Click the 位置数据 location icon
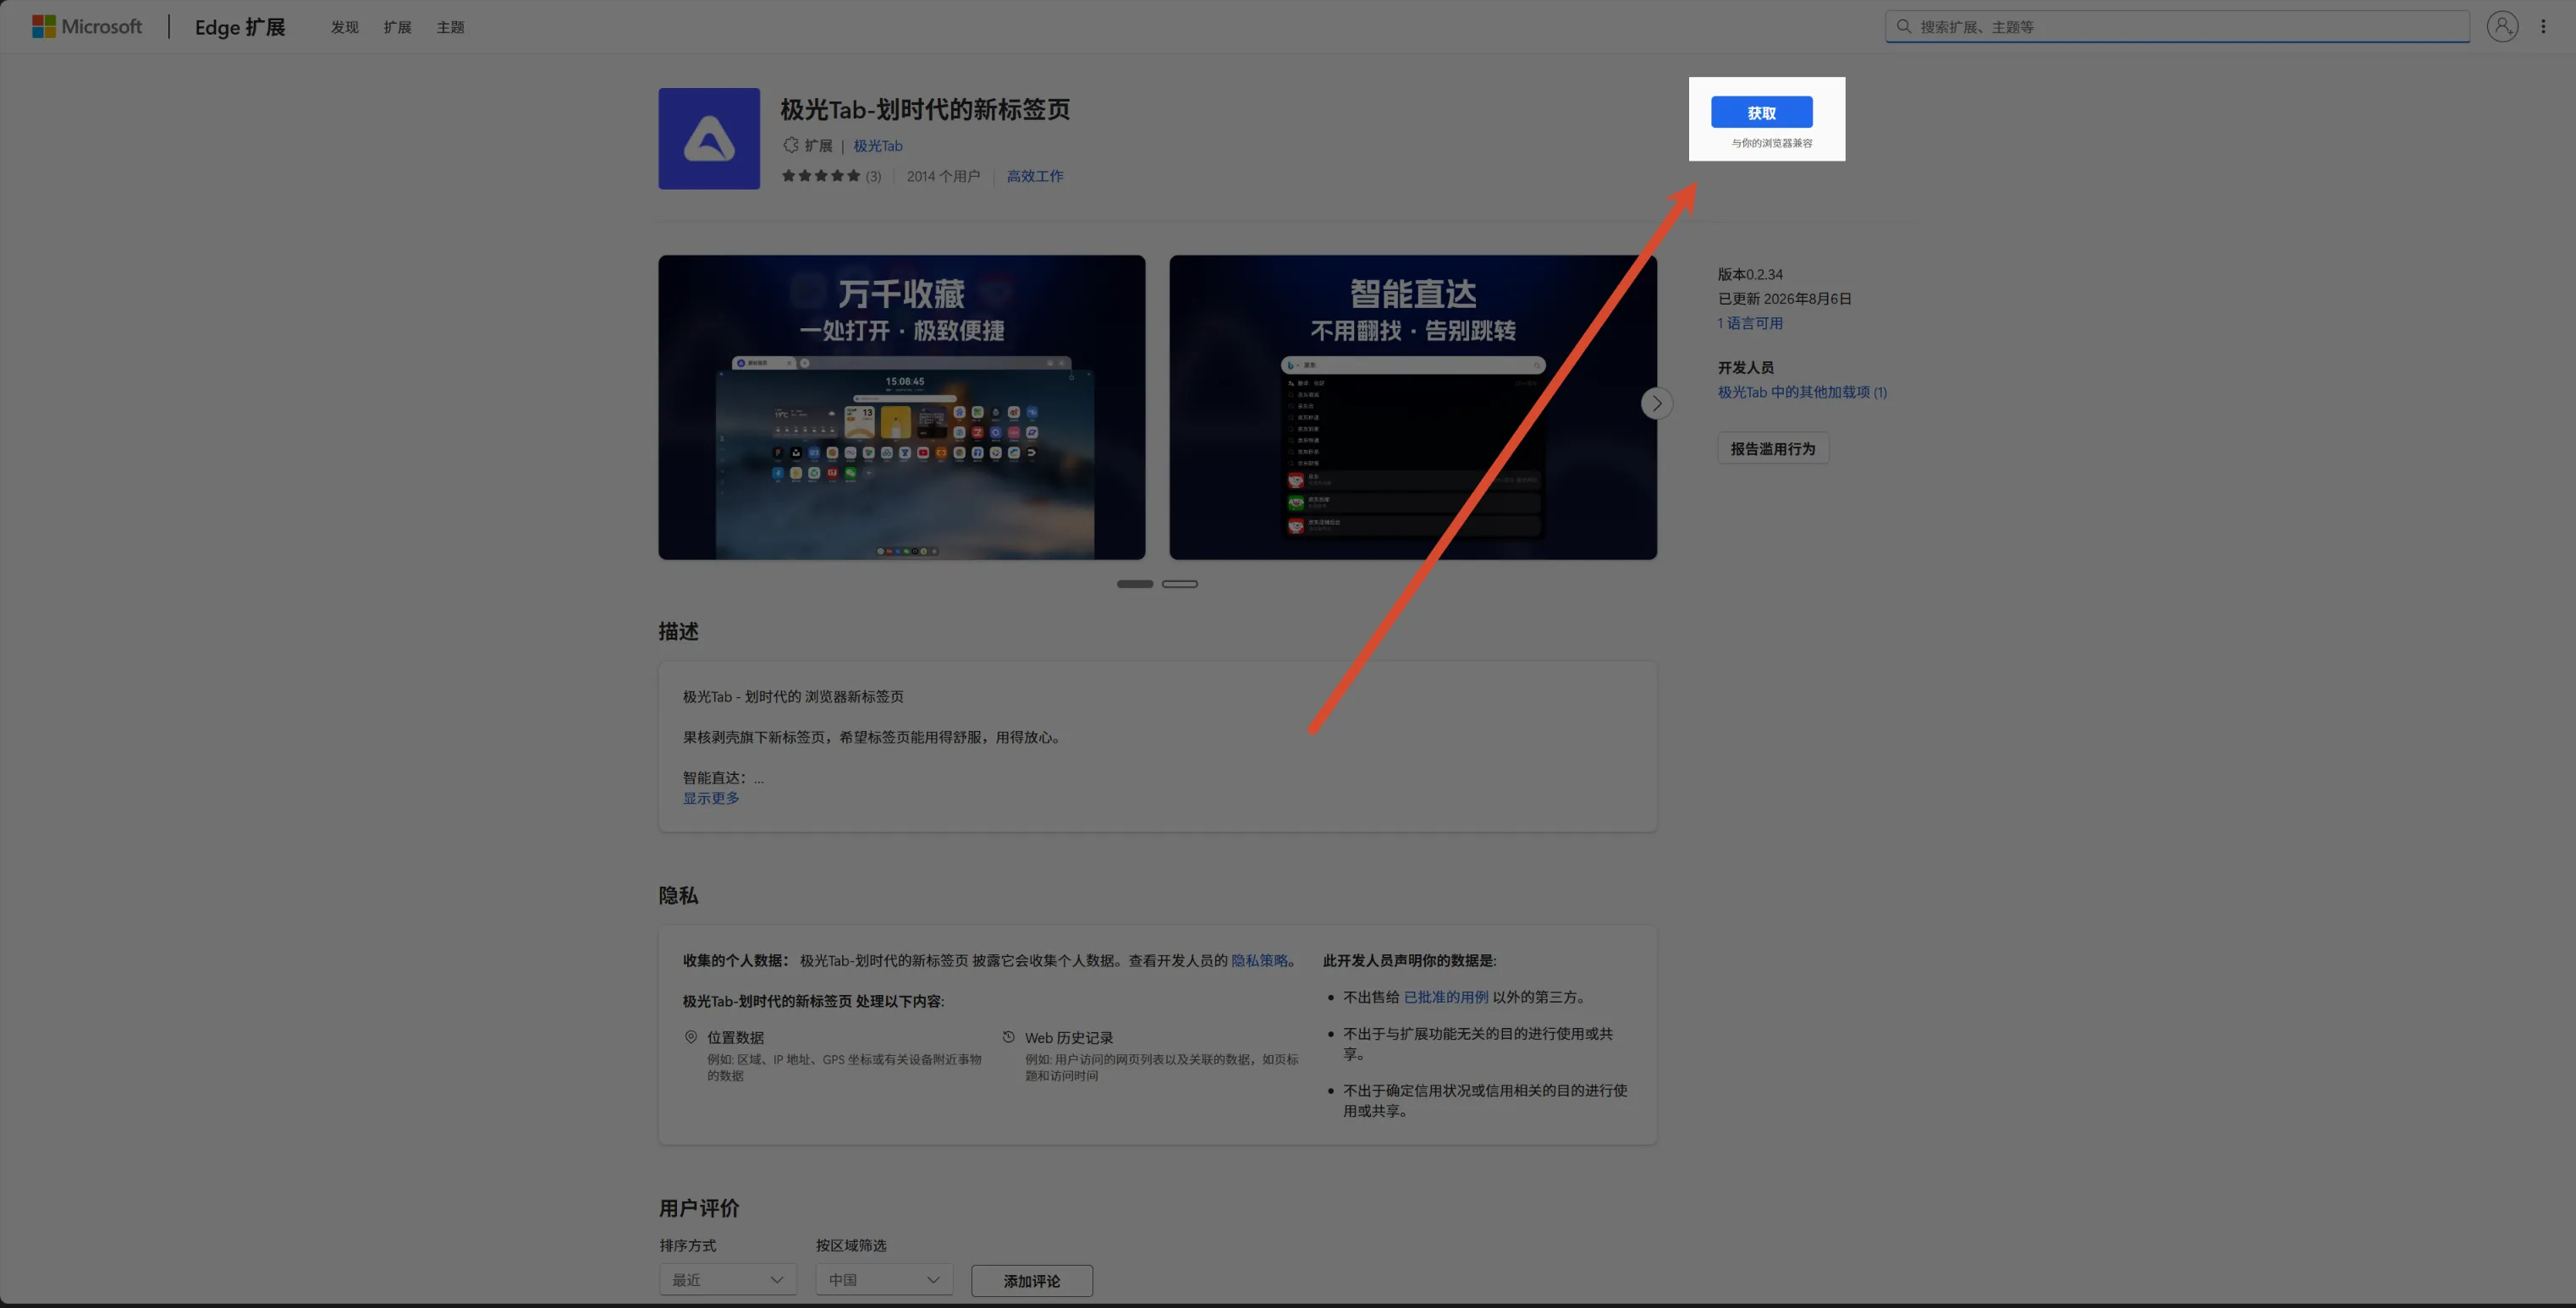 tap(691, 1037)
